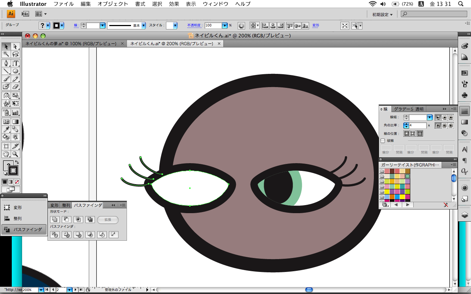This screenshot has height=294, width=471.
Task: Click the Unite shape mode icon
Action: tap(55, 219)
